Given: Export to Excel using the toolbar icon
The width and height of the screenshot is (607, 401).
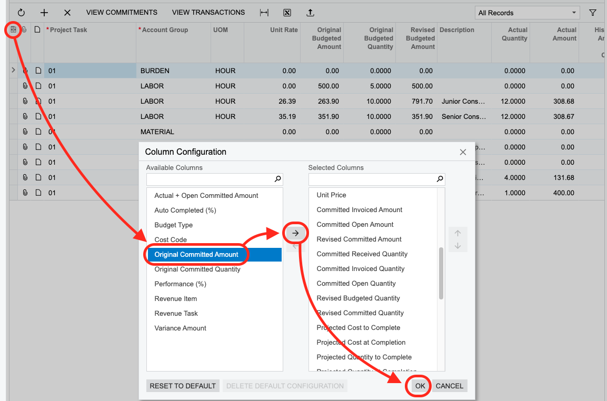Looking at the screenshot, I should click(287, 13).
